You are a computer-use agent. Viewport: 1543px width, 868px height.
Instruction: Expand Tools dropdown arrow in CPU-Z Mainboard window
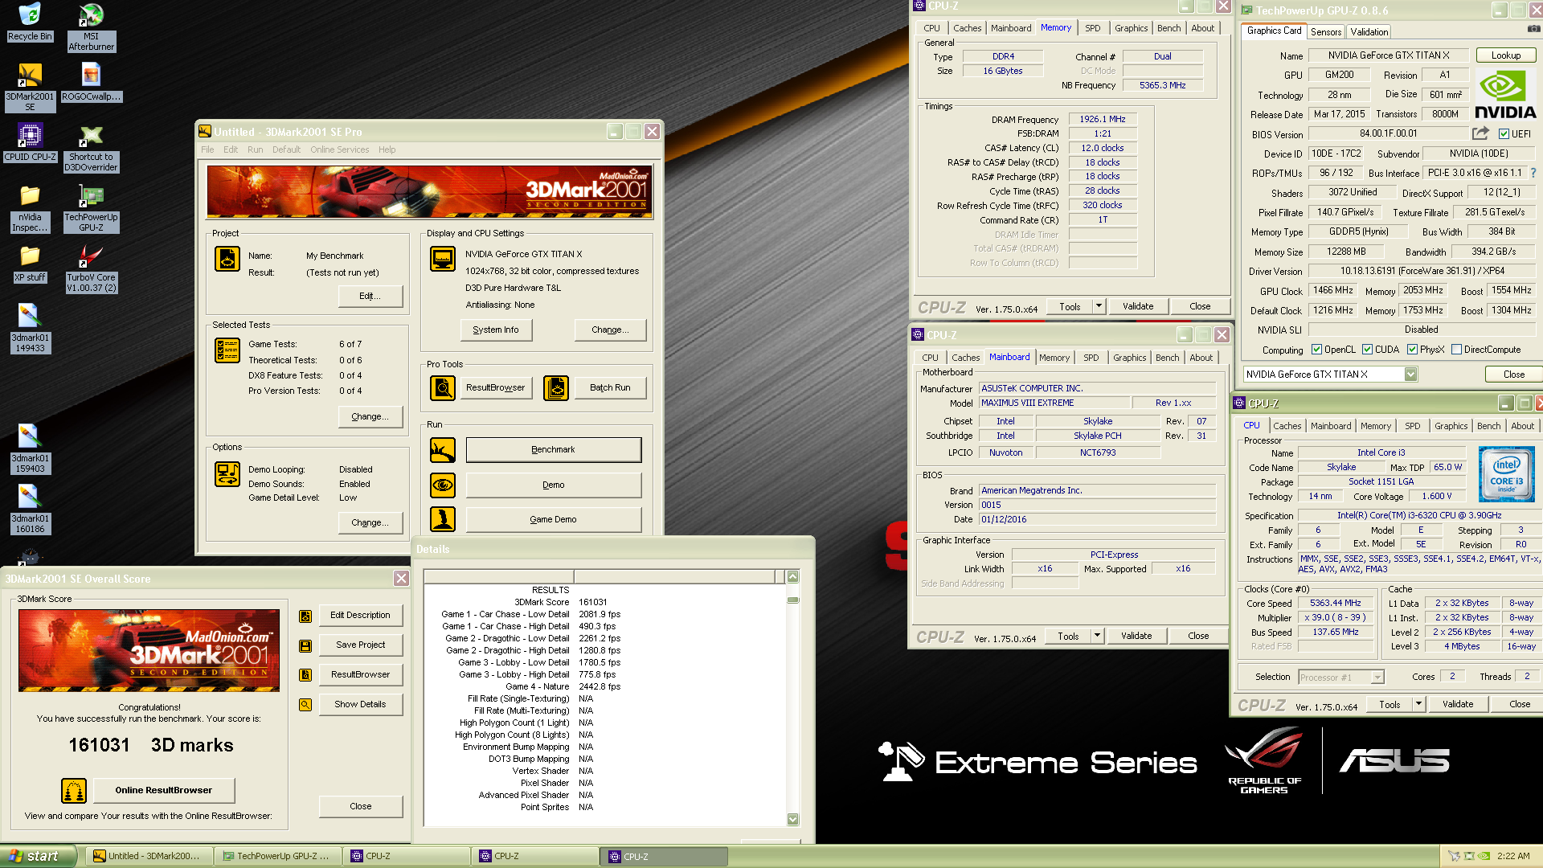[x=1097, y=636]
